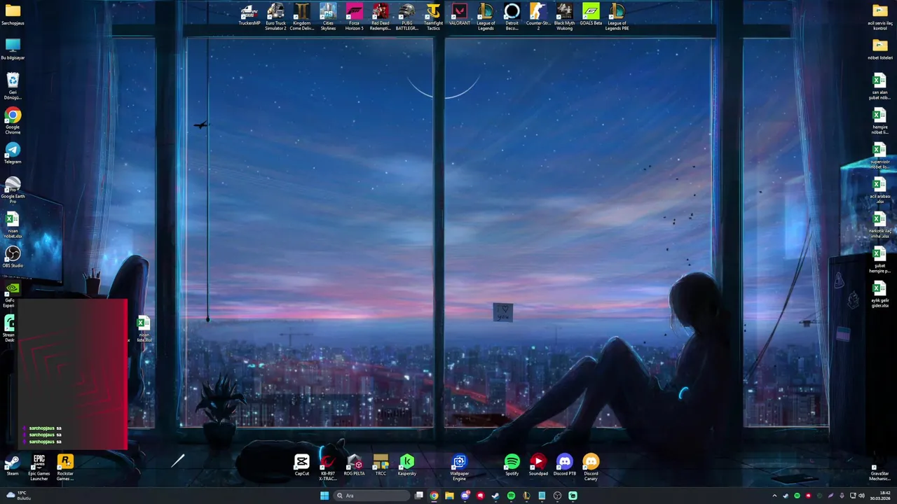
Task: Open Discord PTB desktop shortcut
Action: [x=565, y=465]
